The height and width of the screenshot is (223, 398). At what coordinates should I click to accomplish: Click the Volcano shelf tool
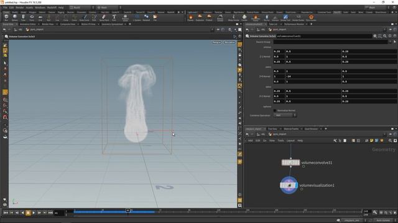(275, 18)
